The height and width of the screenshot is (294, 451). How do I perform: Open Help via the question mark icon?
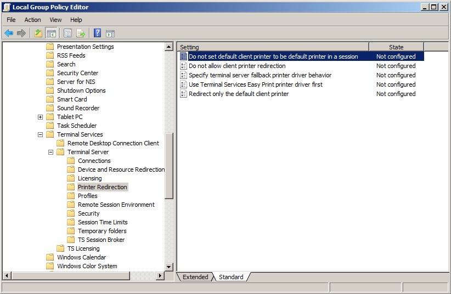point(97,33)
